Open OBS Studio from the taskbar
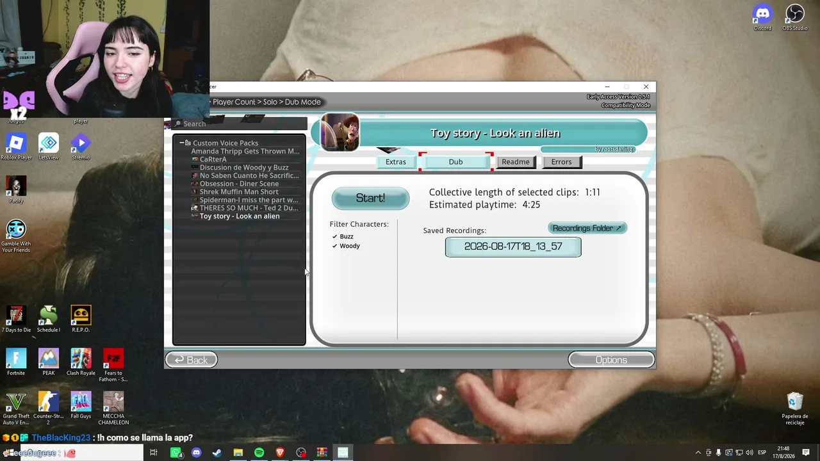 pyautogui.click(x=301, y=453)
